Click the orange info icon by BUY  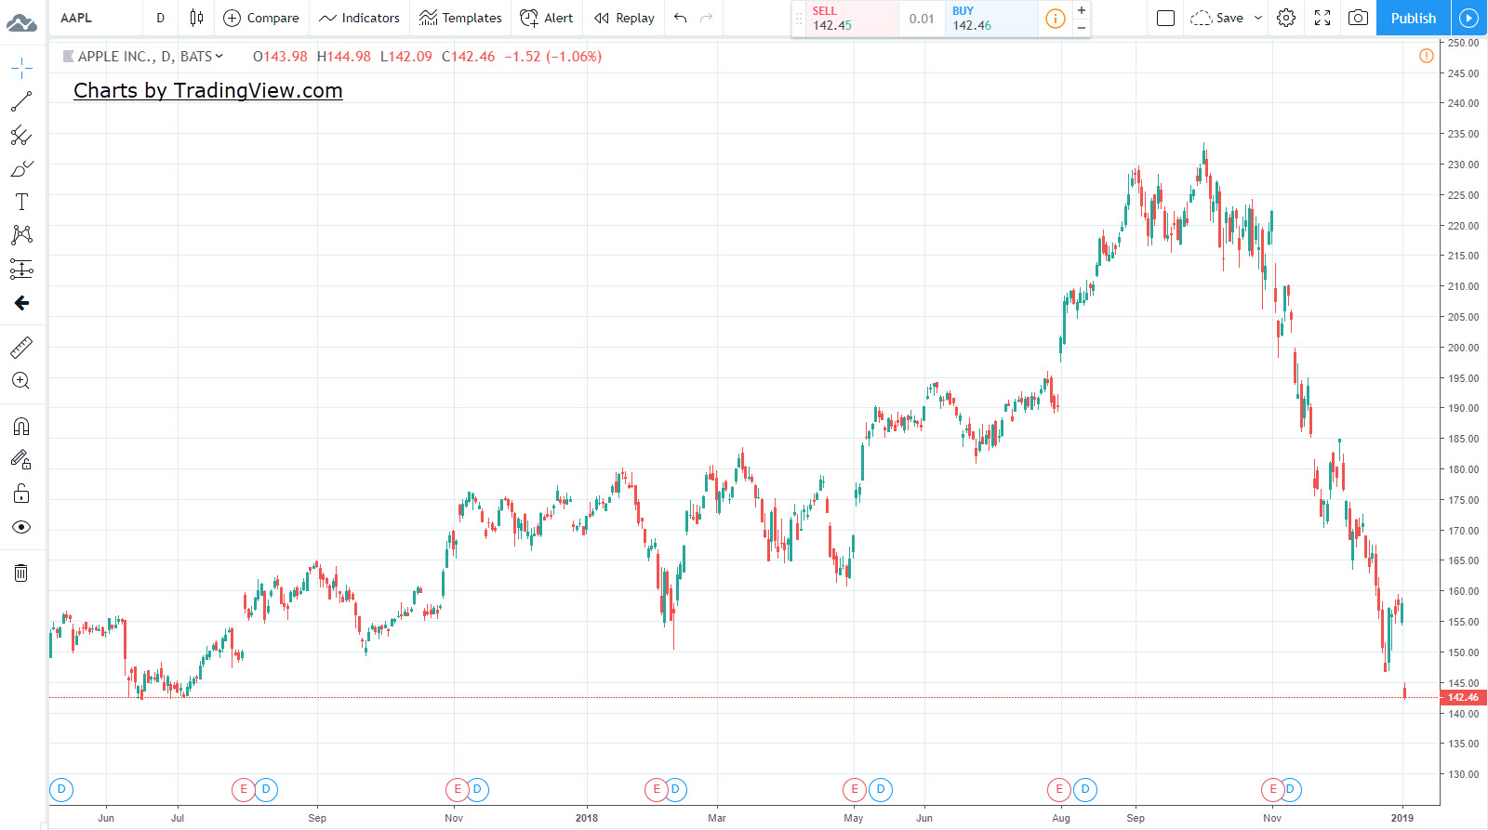pyautogui.click(x=1056, y=19)
